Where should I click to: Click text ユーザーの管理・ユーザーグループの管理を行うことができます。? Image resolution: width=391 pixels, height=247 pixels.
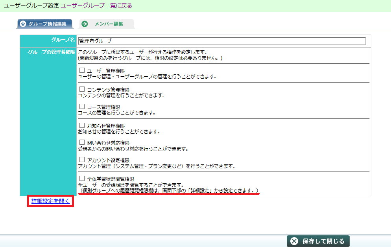coord(148,77)
